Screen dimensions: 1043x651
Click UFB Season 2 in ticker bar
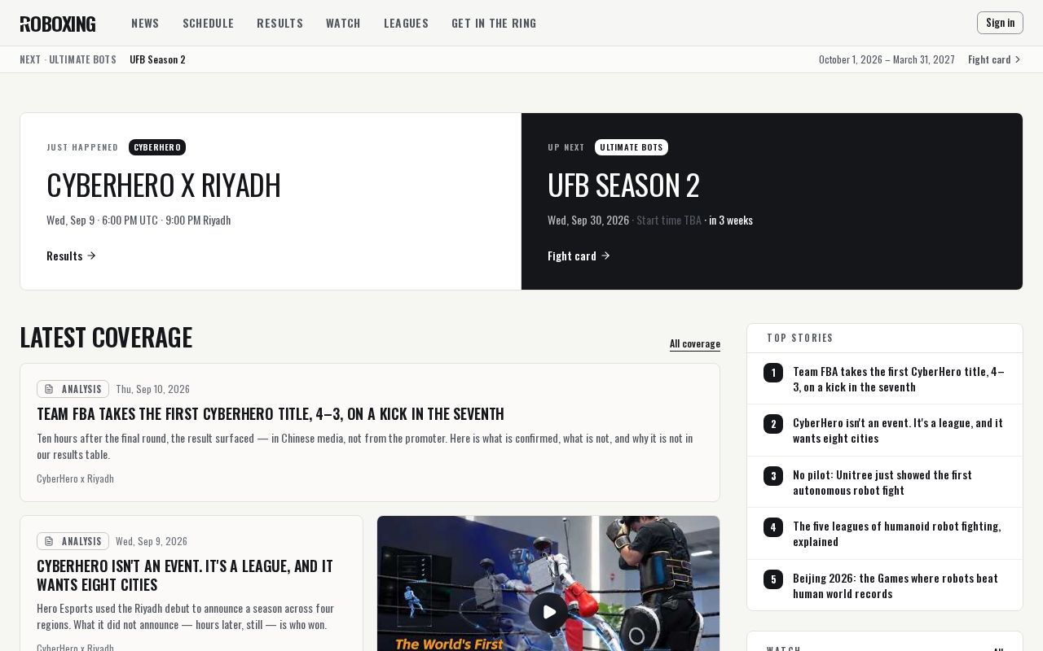[157, 59]
